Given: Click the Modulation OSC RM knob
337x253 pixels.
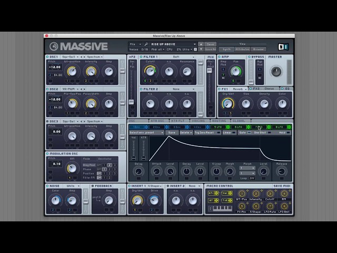Looking at the screenshot, I should (x=72, y=168).
